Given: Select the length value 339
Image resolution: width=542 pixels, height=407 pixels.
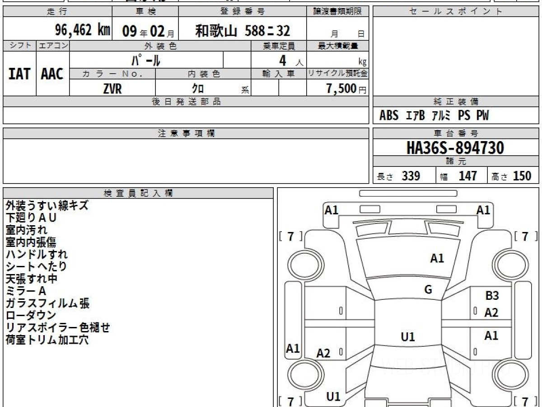Looking at the screenshot, I should tap(411, 176).
